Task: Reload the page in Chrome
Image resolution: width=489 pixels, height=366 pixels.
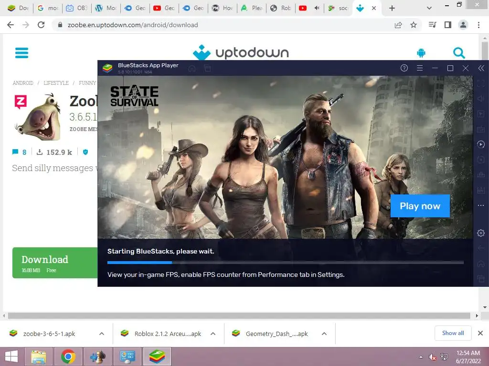Action: coord(41,25)
